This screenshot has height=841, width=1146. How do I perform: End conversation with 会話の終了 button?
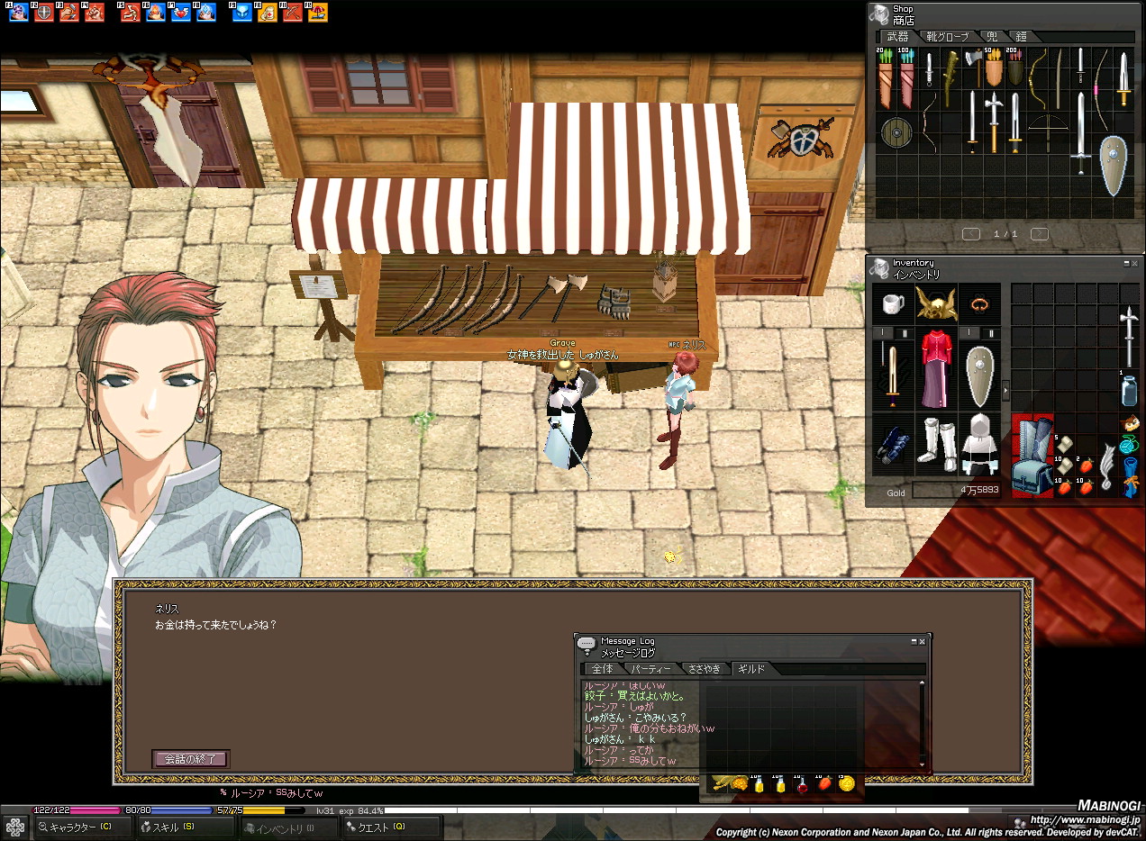click(190, 759)
